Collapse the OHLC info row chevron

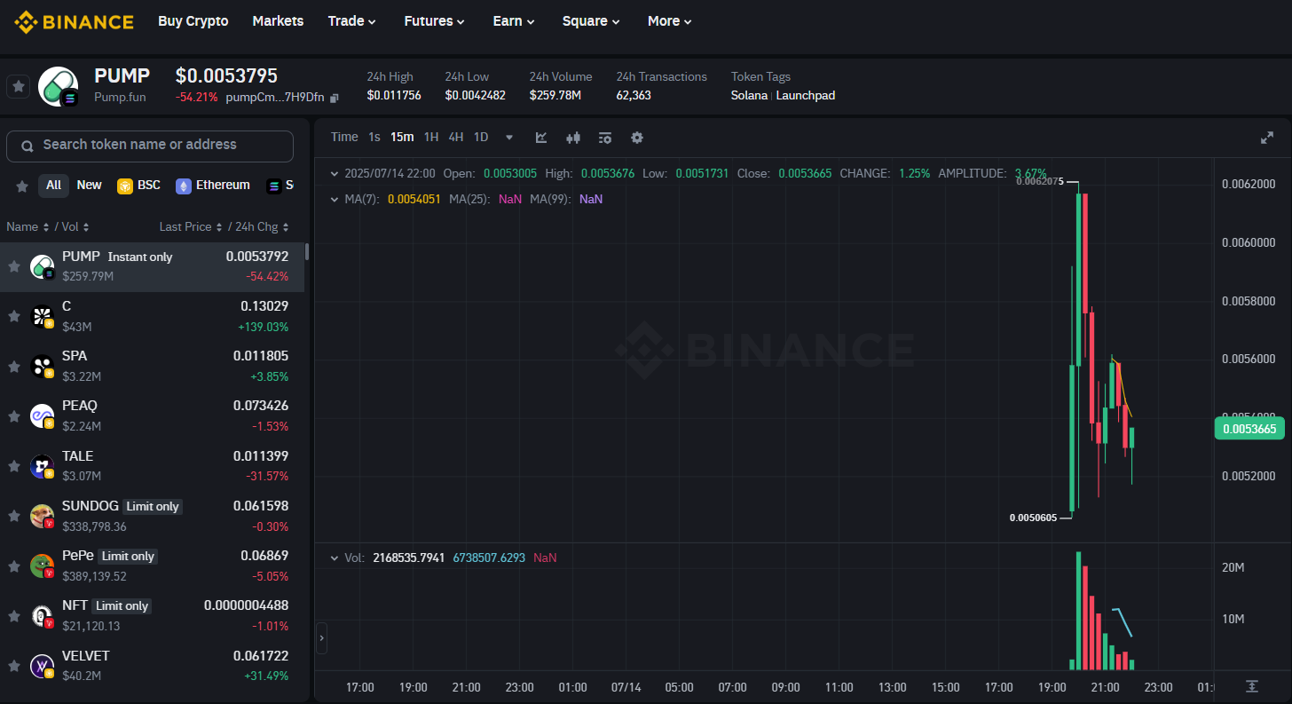(335, 174)
